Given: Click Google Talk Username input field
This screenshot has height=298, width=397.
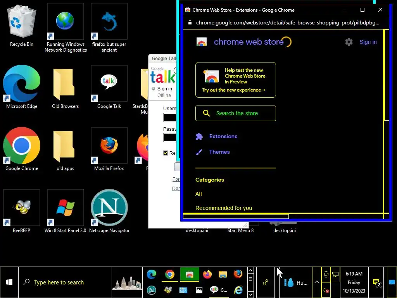Looking at the screenshot, I should [170, 117].
